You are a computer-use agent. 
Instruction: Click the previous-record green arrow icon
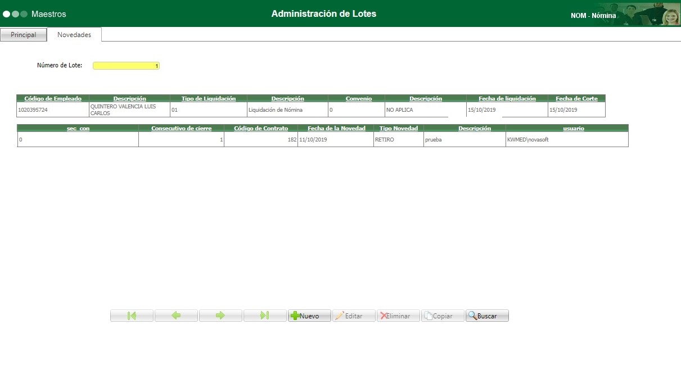(x=175, y=315)
